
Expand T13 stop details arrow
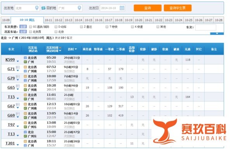point(18,135)
